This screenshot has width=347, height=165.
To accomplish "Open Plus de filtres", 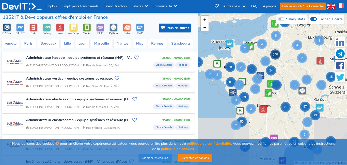I will pyautogui.click(x=175, y=28).
